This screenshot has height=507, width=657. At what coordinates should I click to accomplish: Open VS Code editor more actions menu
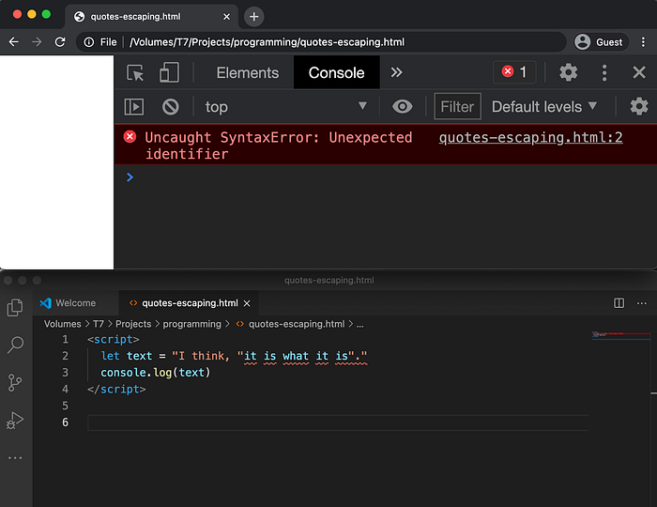coord(641,303)
